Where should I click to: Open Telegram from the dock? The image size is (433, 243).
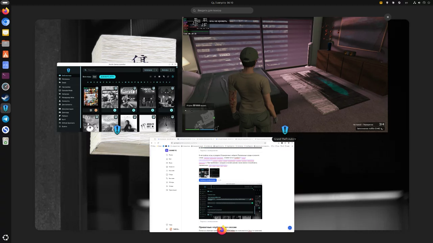pyautogui.click(x=5, y=119)
